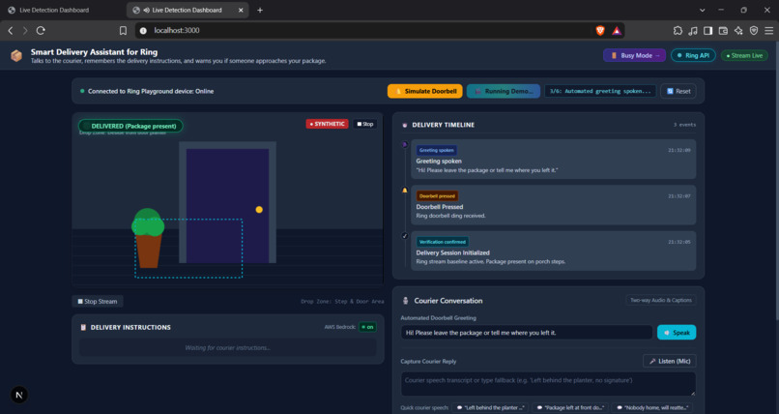Bookmark this page with the bookmark icon
779x414 pixels.
coord(123,30)
